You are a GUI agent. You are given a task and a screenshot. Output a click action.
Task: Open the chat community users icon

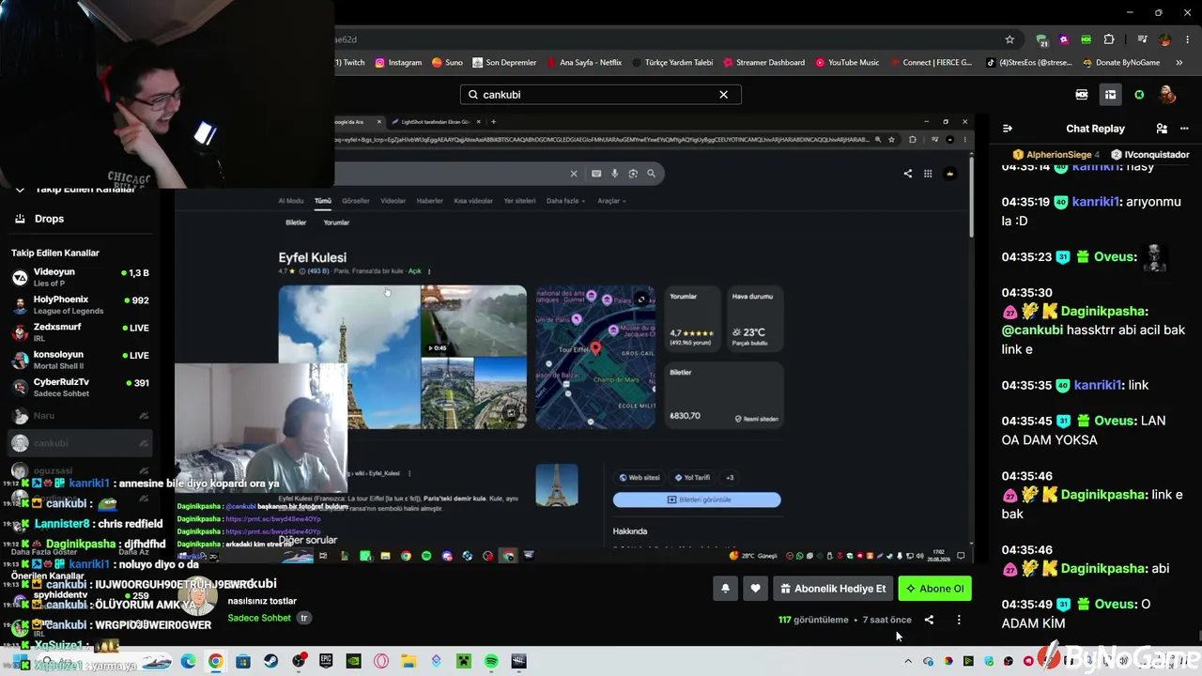click(x=1162, y=129)
